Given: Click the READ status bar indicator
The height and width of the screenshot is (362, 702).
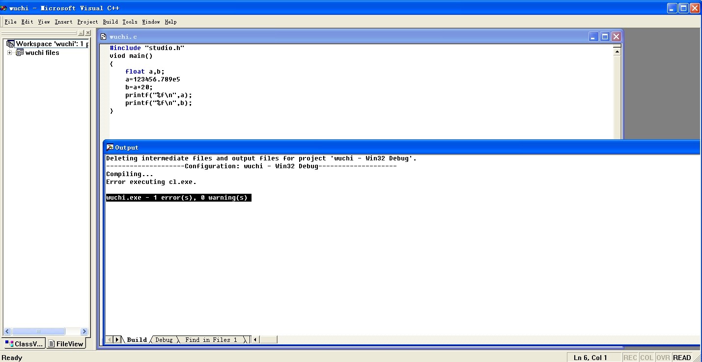Looking at the screenshot, I should tap(682, 358).
